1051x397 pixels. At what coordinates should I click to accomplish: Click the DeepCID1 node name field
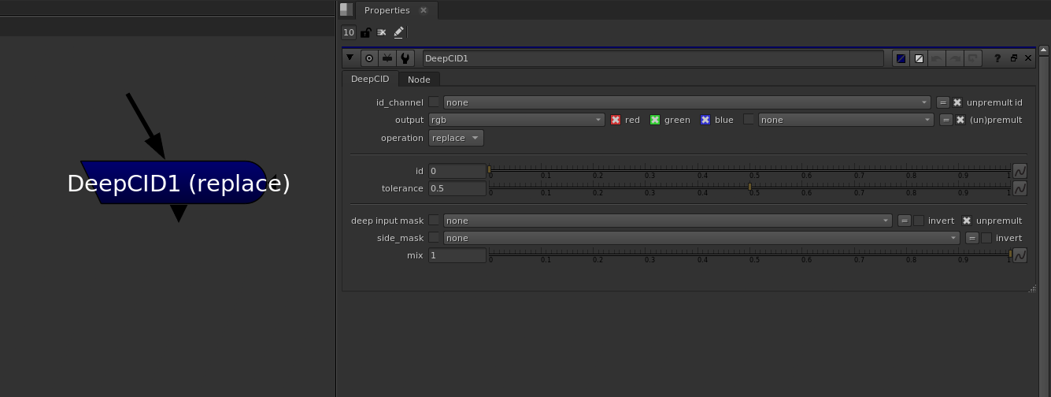pos(652,58)
